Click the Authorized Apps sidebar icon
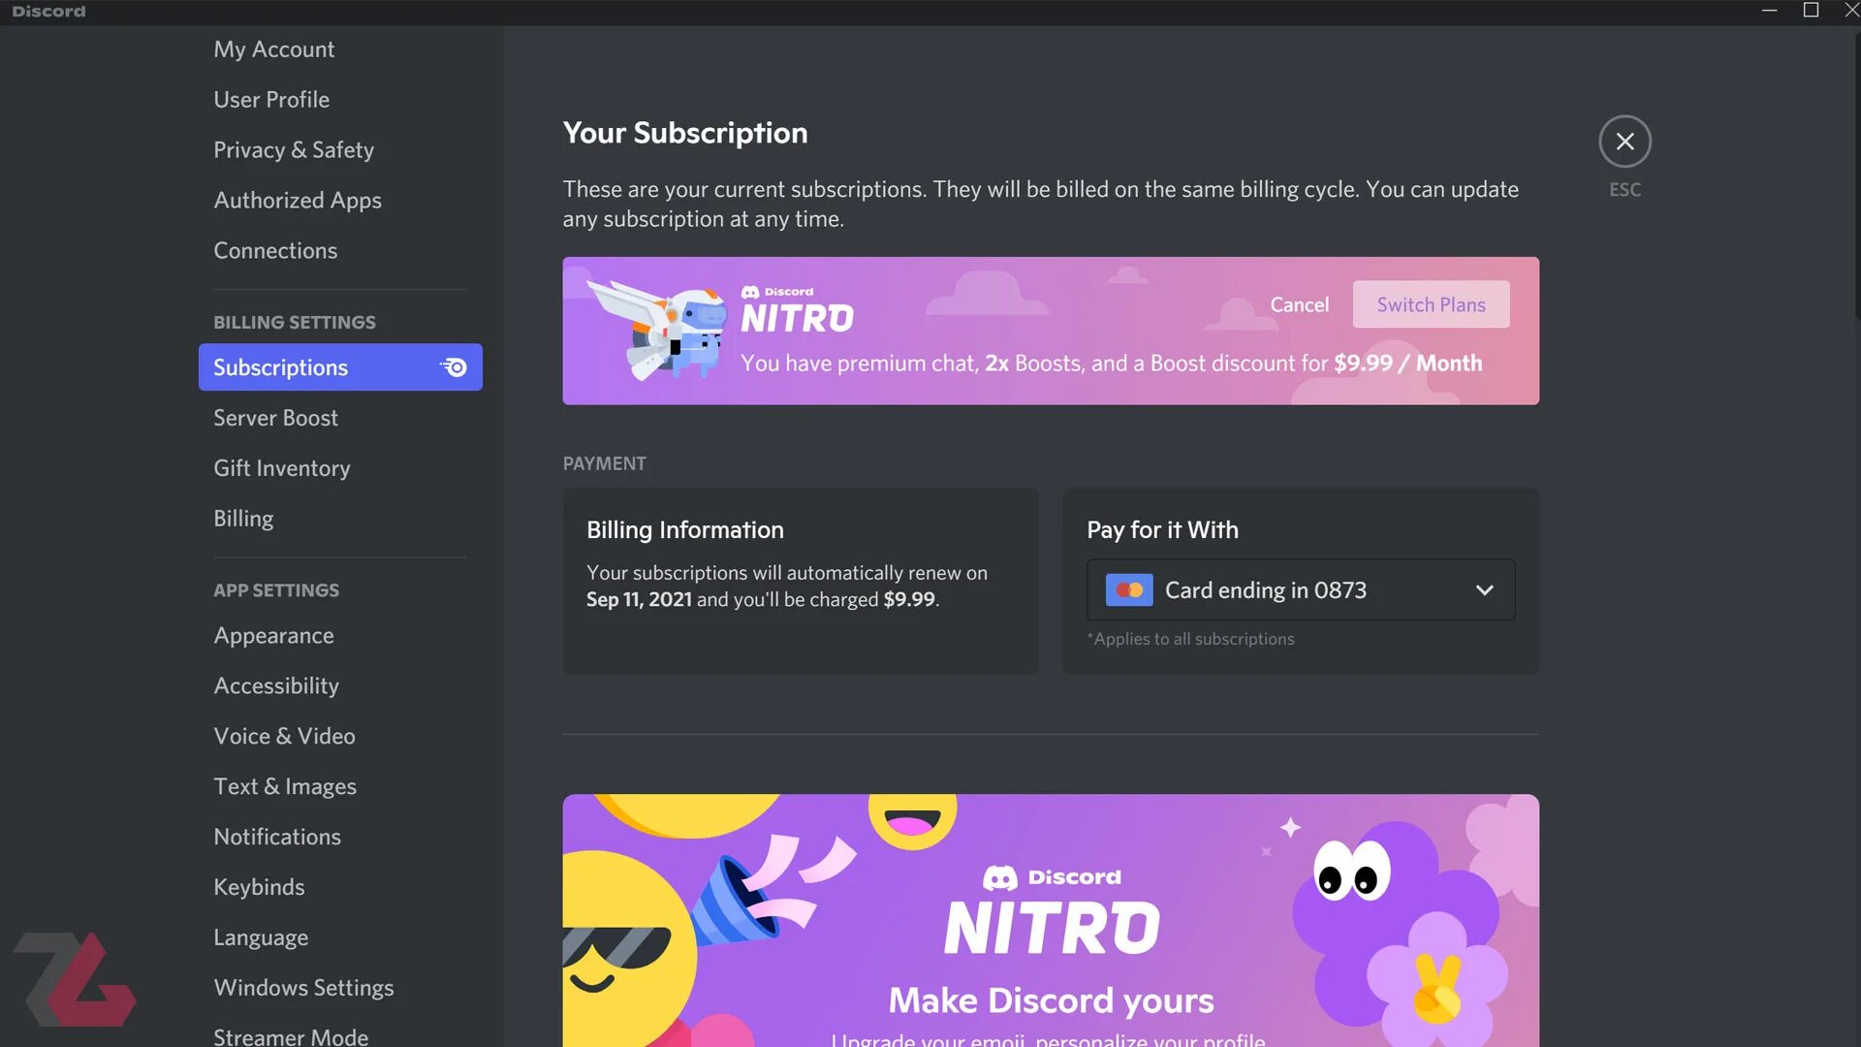Viewport: 1861px width, 1047px height. pos(298,200)
